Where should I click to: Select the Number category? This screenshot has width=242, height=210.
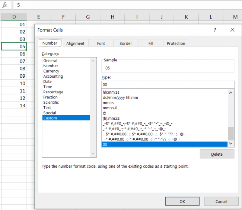tap(66, 66)
